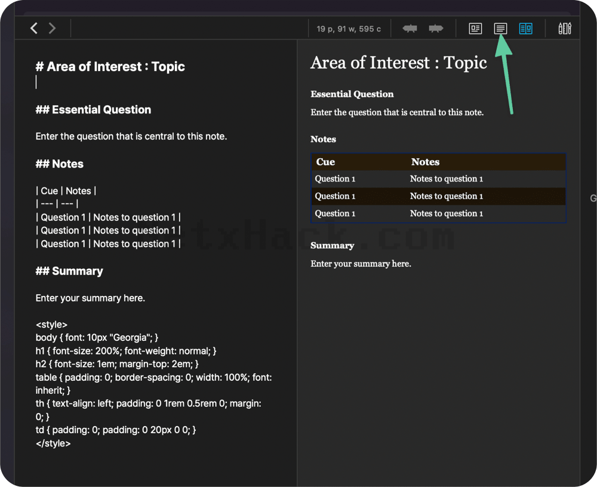Click 'Enter your summary here.' in the preview pane
Viewport: 597px width, 487px height.
[x=361, y=263]
